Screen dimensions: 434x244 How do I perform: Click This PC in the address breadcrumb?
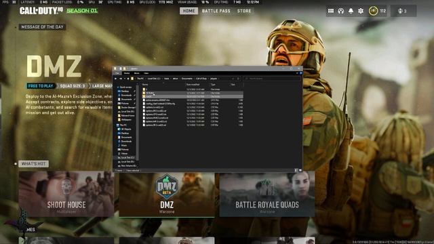[x=140, y=79]
